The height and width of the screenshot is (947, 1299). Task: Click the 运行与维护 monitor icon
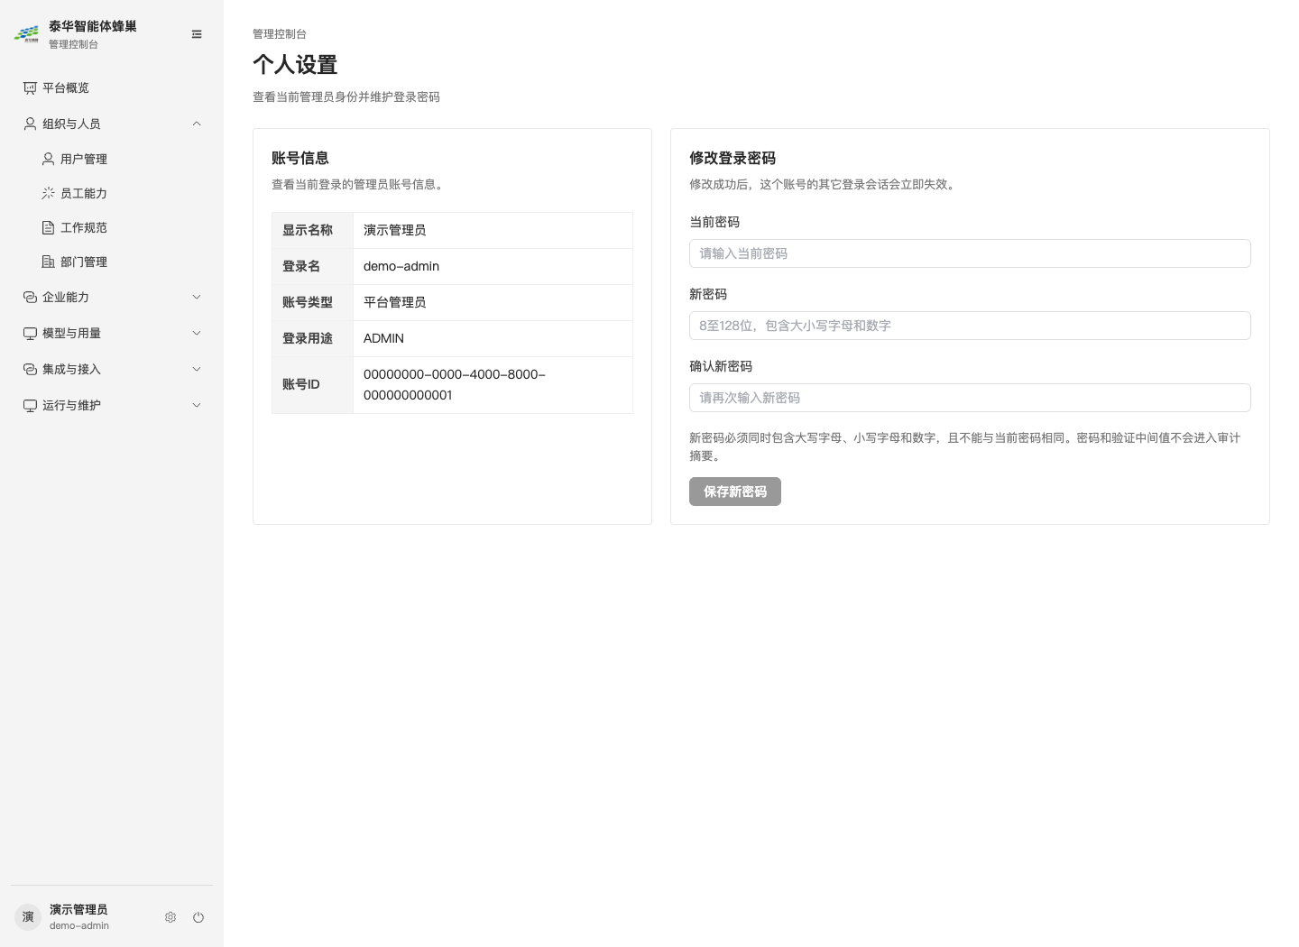(x=30, y=405)
